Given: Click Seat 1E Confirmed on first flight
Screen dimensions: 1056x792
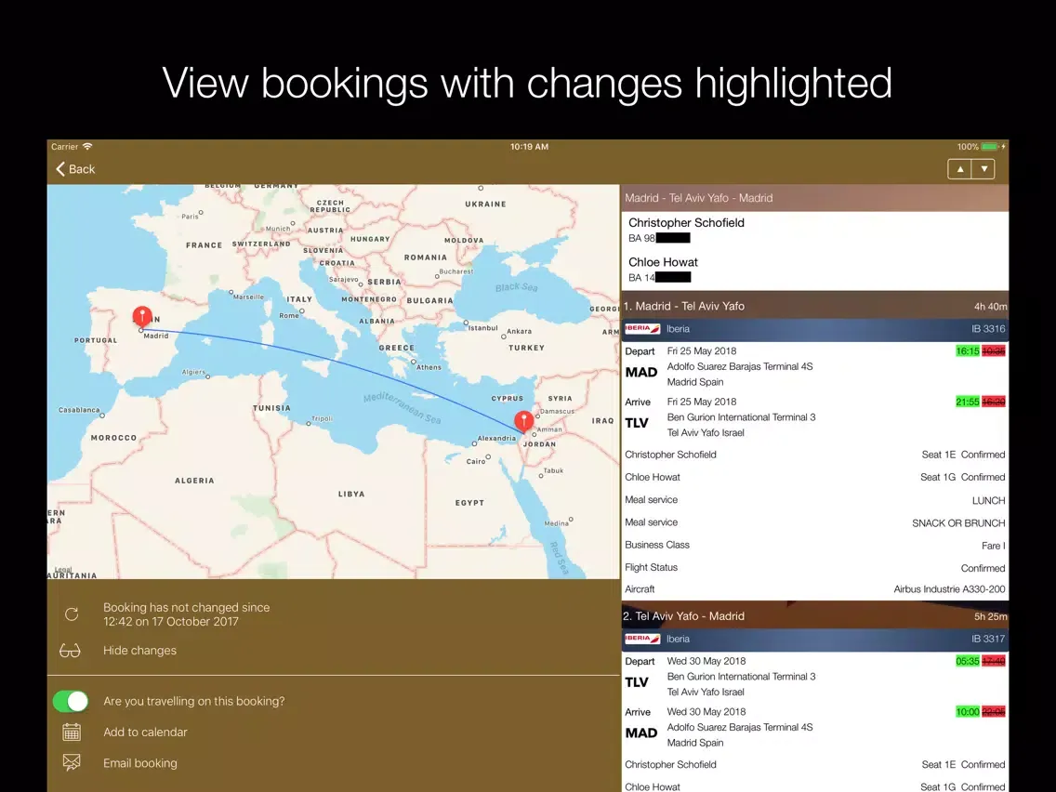Looking at the screenshot, I should tap(963, 455).
